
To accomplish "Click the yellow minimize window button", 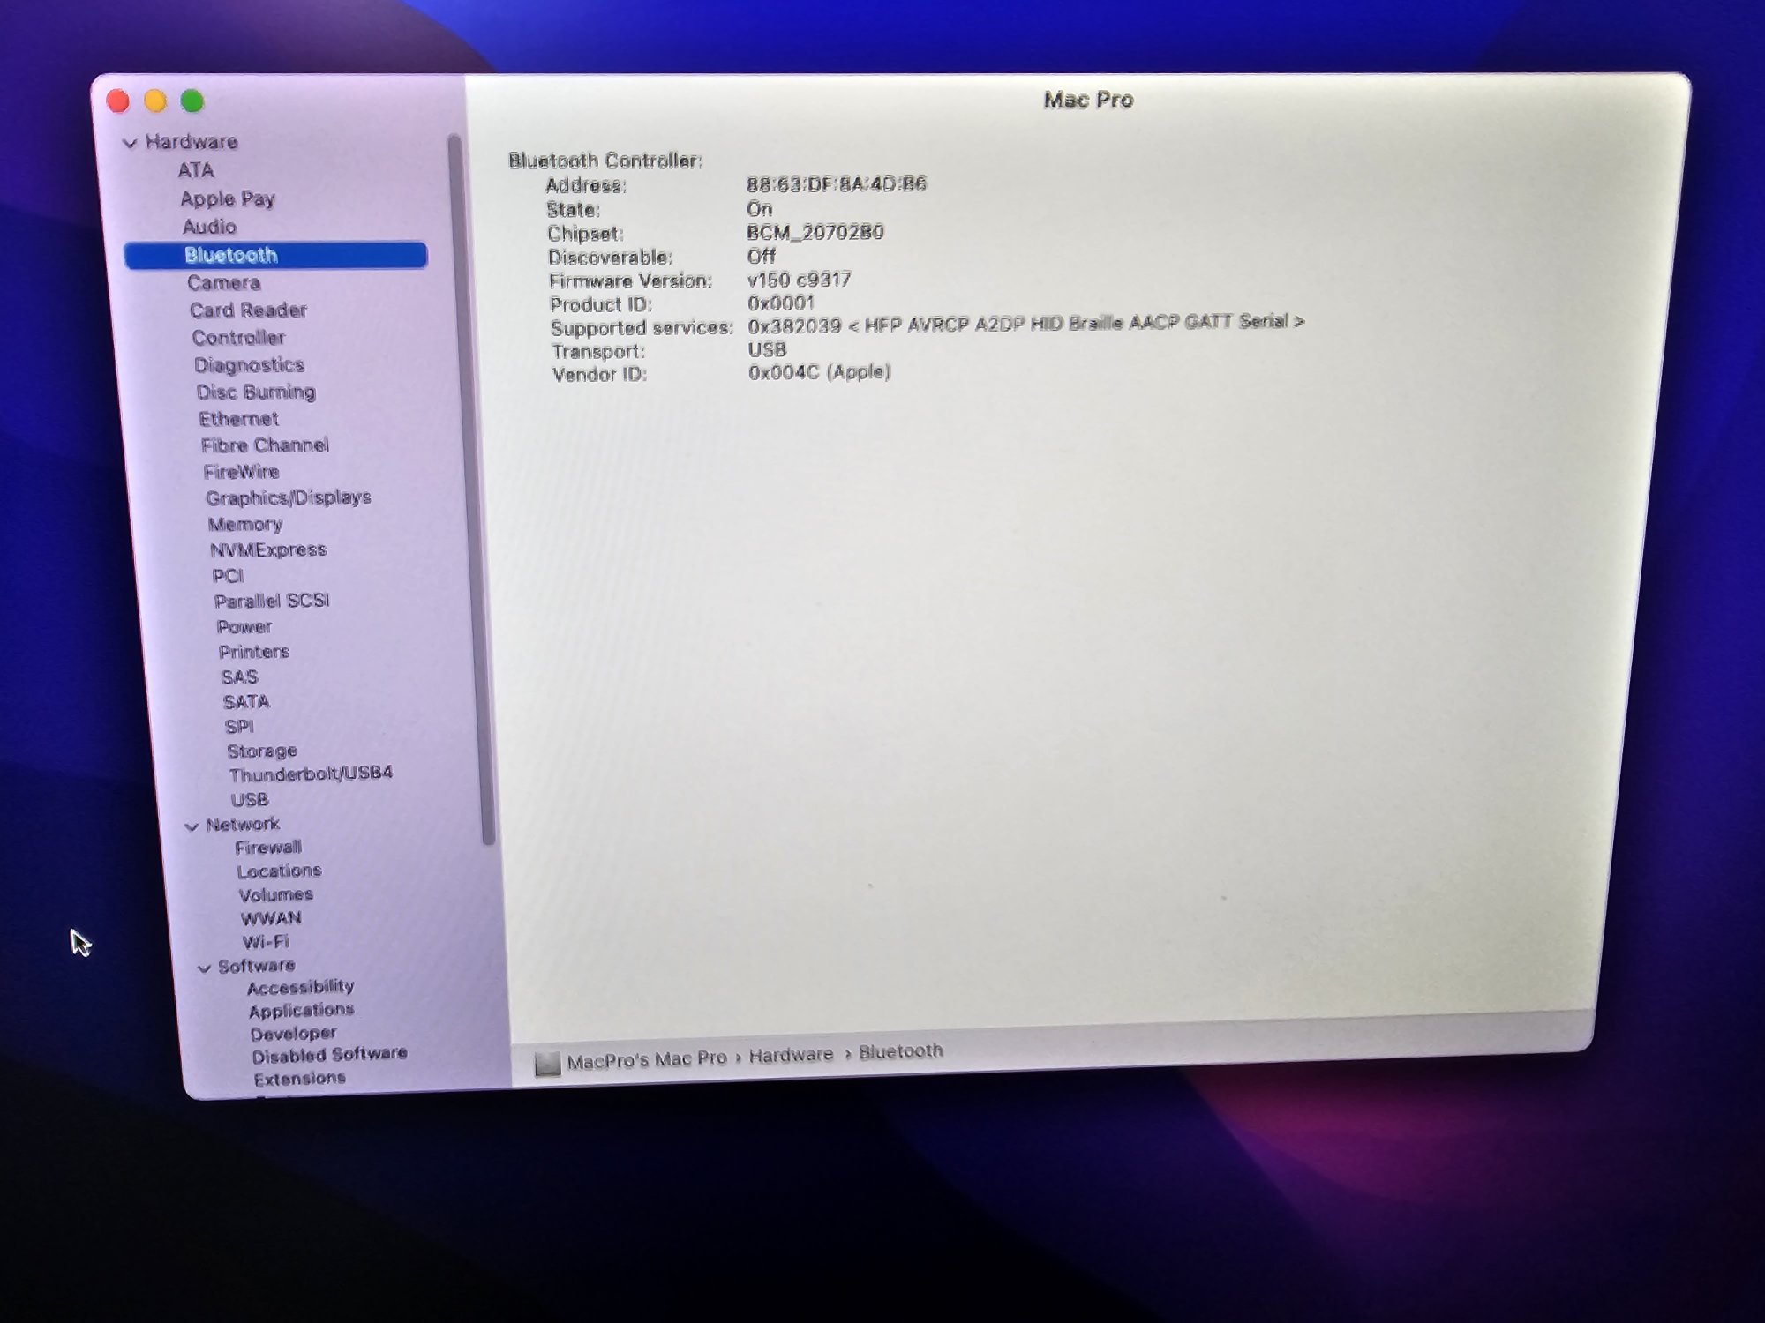I will click(x=155, y=101).
